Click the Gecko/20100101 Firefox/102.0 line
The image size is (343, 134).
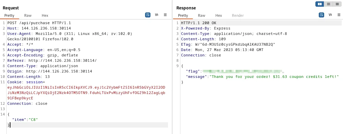[x=40, y=39]
